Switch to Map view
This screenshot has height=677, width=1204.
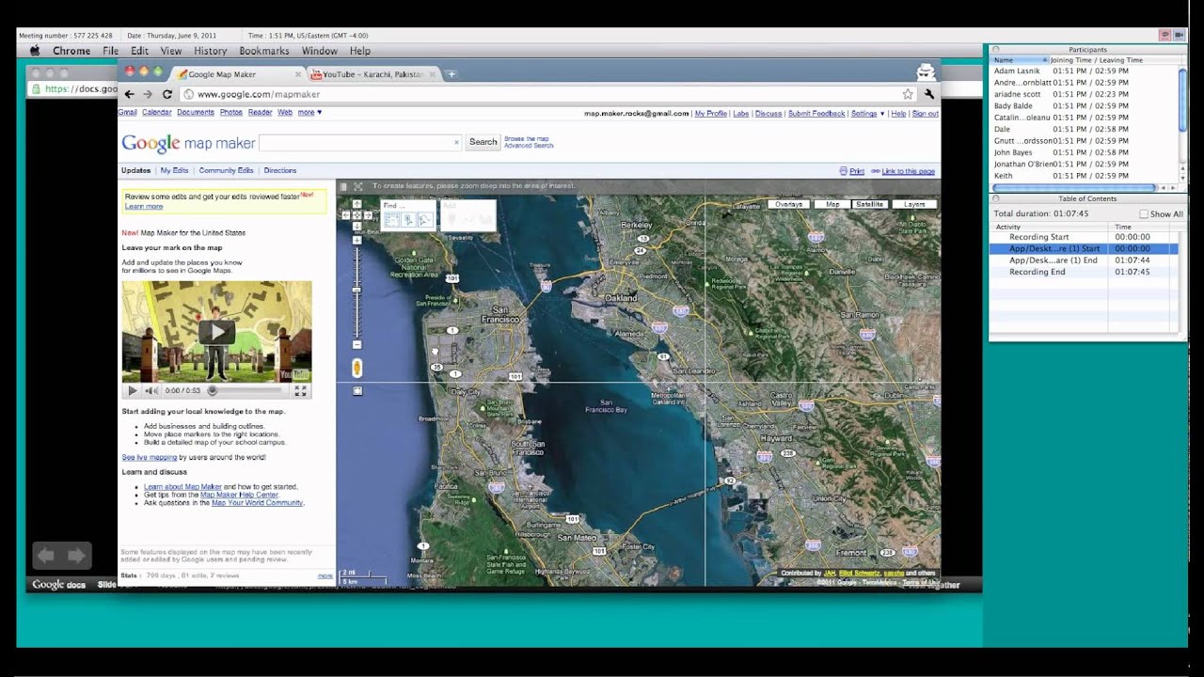(832, 204)
